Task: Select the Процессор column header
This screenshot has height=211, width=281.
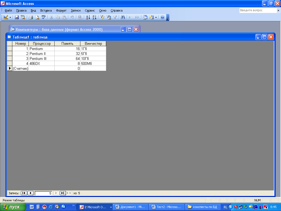Action: pyautogui.click(x=42, y=44)
